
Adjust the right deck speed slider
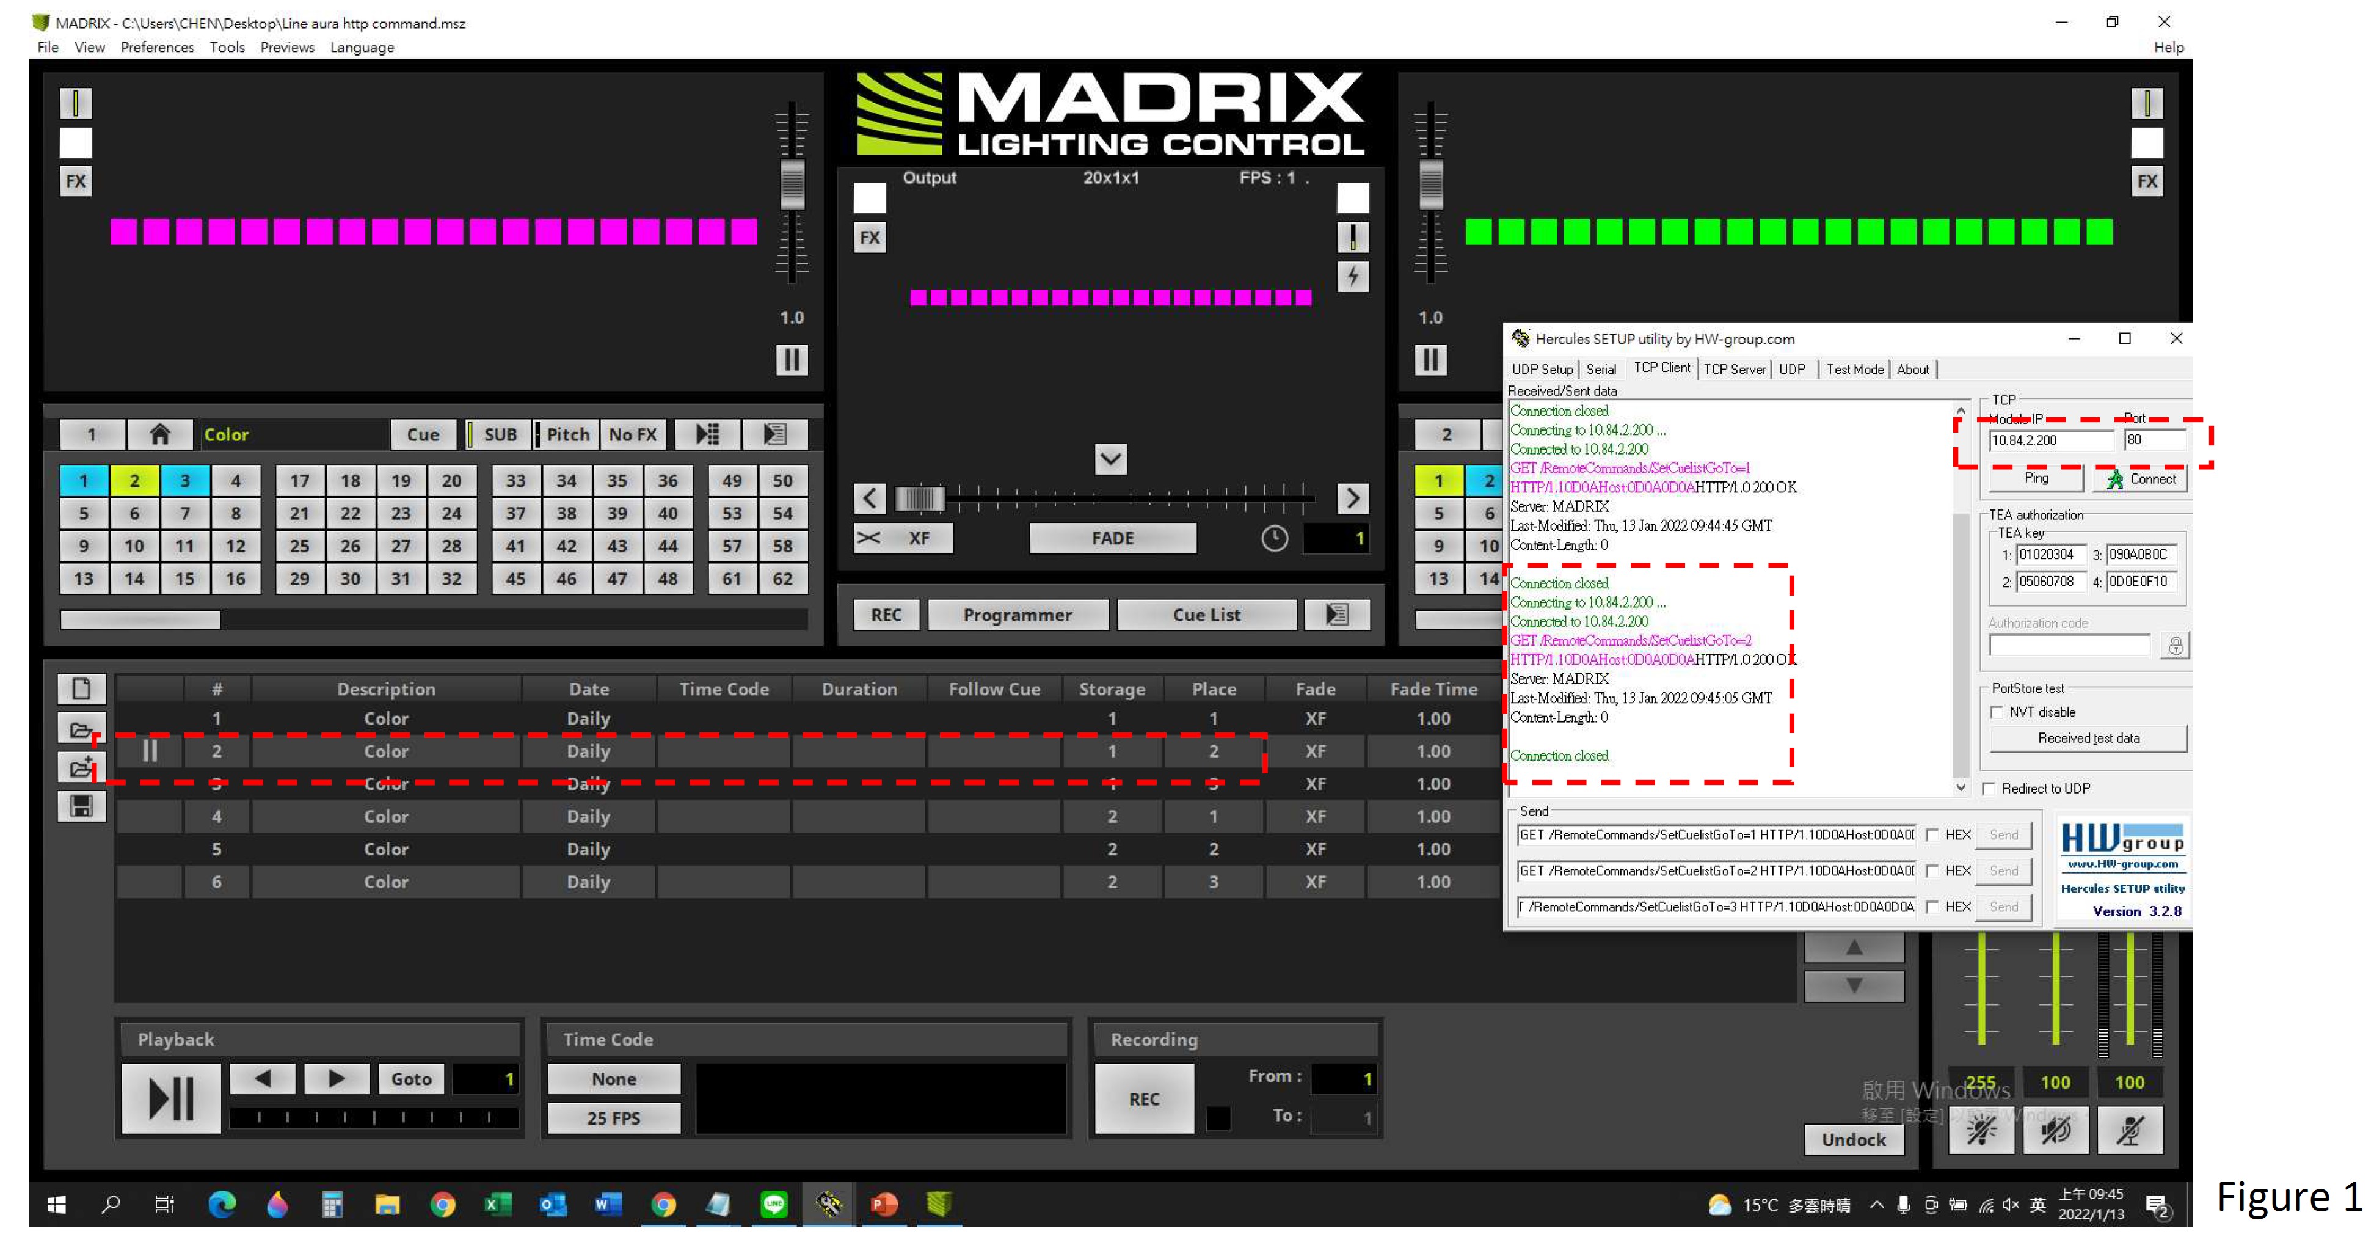1430,184
